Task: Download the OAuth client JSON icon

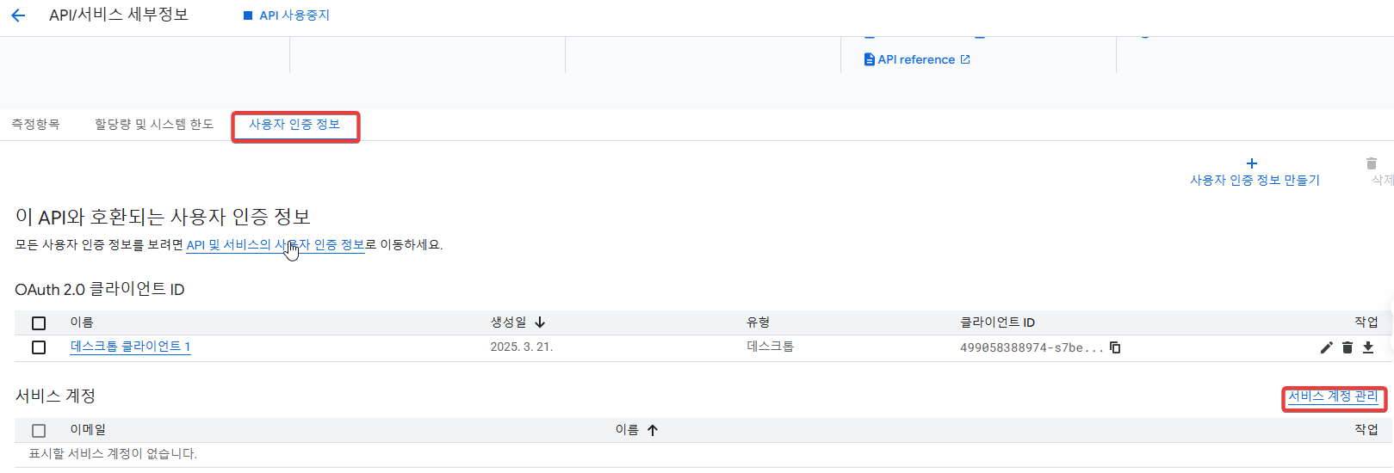Action: tap(1368, 347)
